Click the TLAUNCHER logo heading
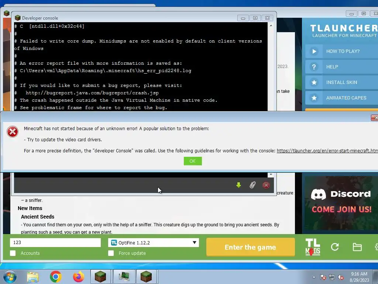Screen dimensions: 378x284 [x=344, y=28]
